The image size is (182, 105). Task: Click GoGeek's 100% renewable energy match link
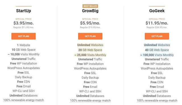(x=157, y=100)
